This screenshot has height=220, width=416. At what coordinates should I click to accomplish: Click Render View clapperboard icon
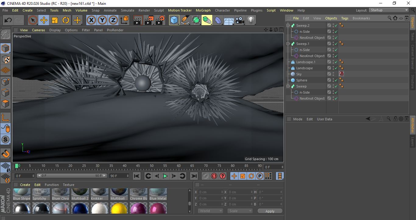tap(138, 20)
